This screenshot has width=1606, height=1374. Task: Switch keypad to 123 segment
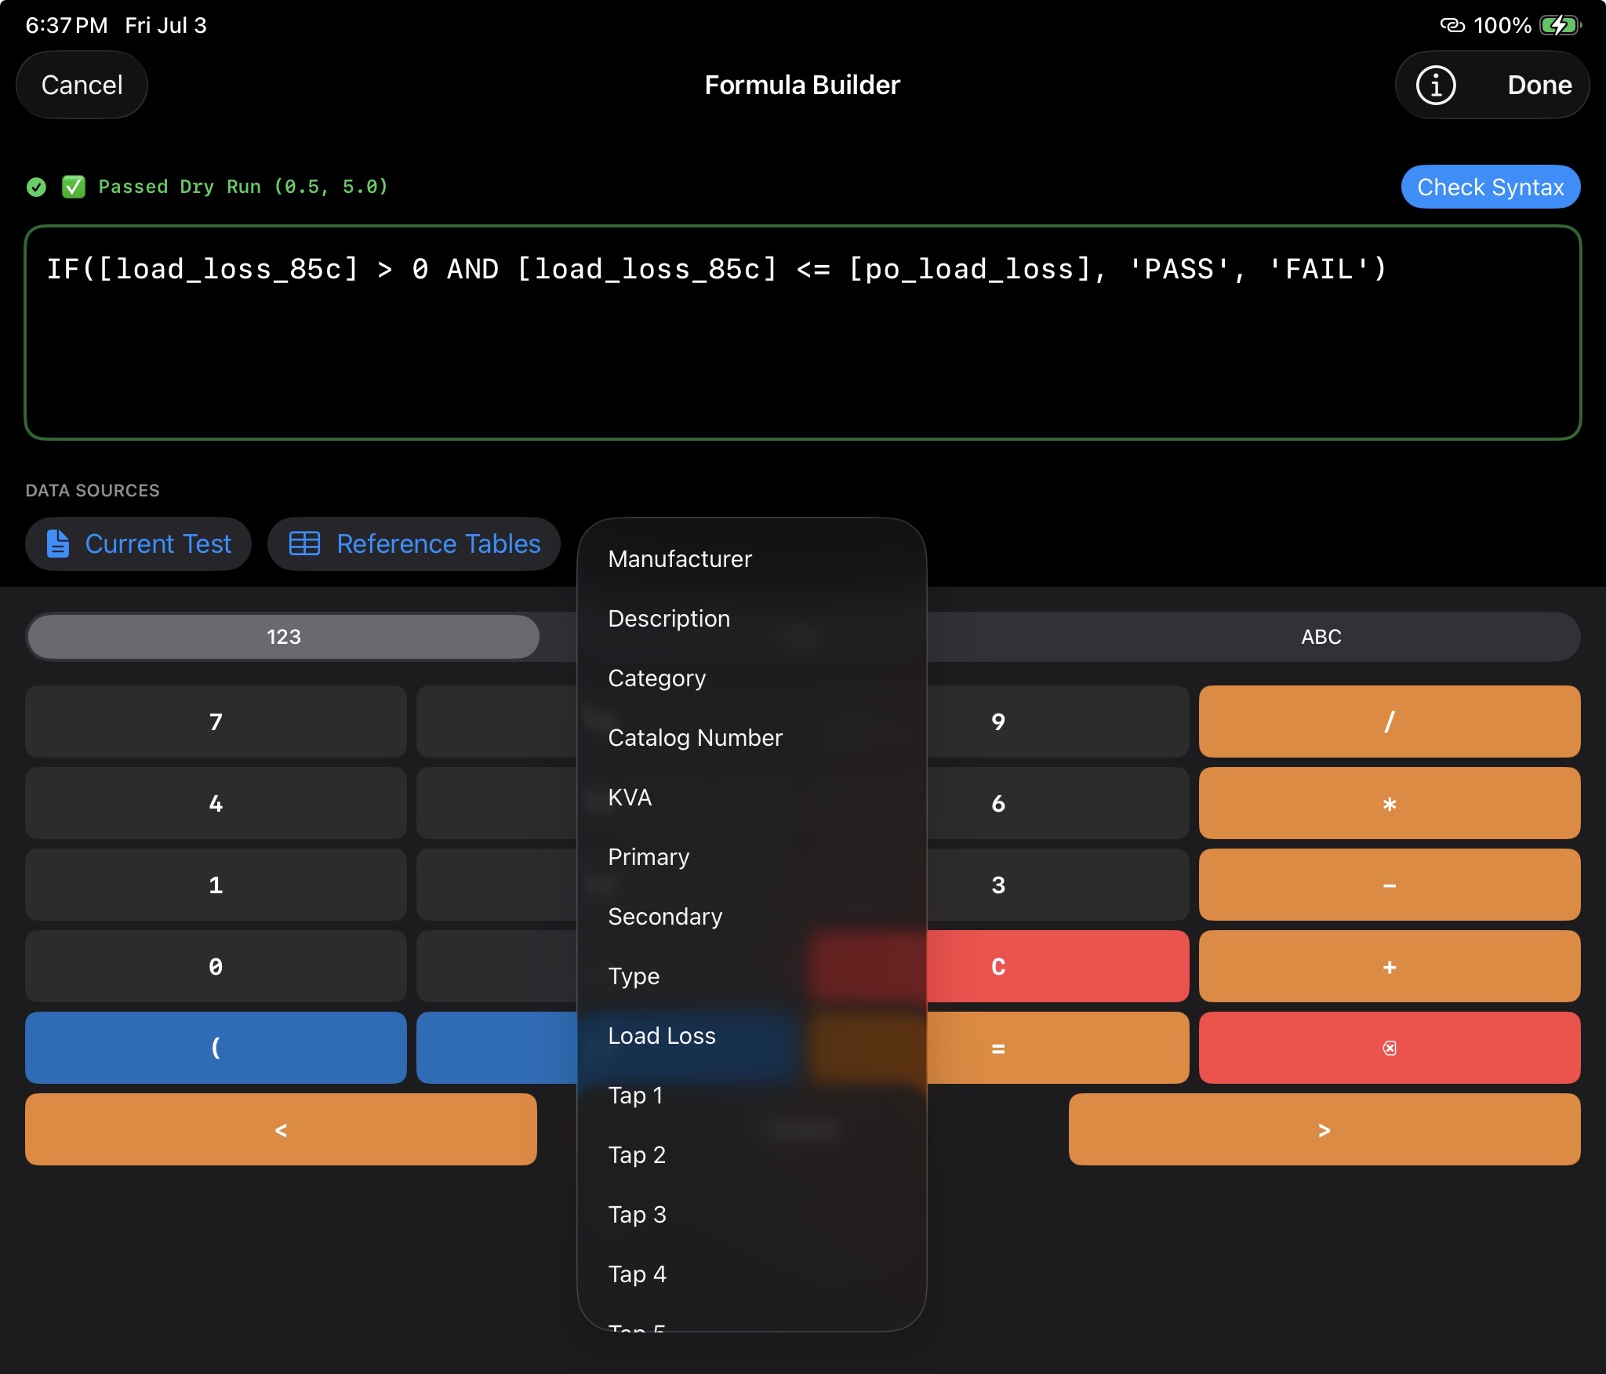pos(283,637)
